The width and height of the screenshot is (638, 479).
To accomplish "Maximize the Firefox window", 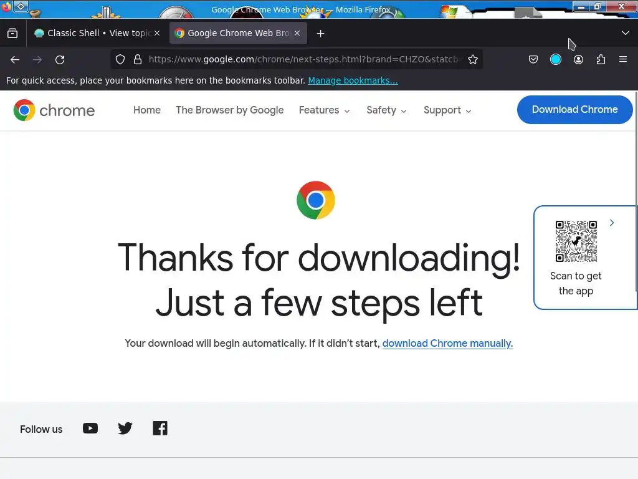I will click(598, 6).
